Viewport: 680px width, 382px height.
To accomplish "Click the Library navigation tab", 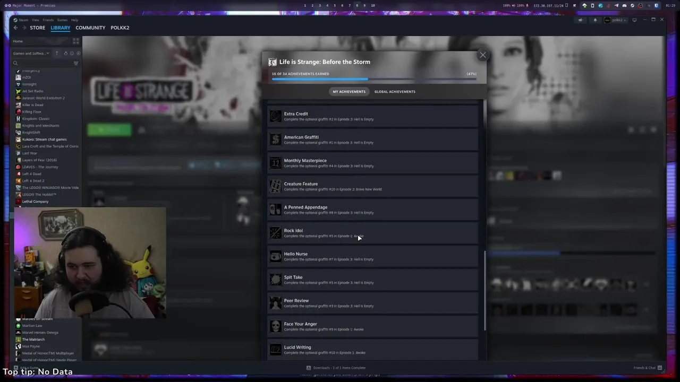I will coord(61,28).
